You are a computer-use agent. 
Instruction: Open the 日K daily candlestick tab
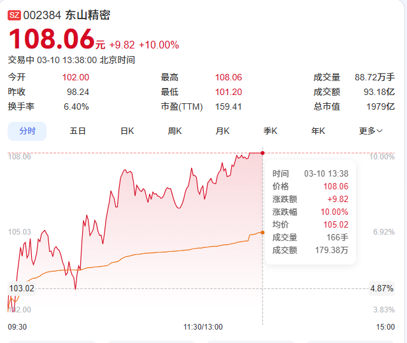pos(127,131)
